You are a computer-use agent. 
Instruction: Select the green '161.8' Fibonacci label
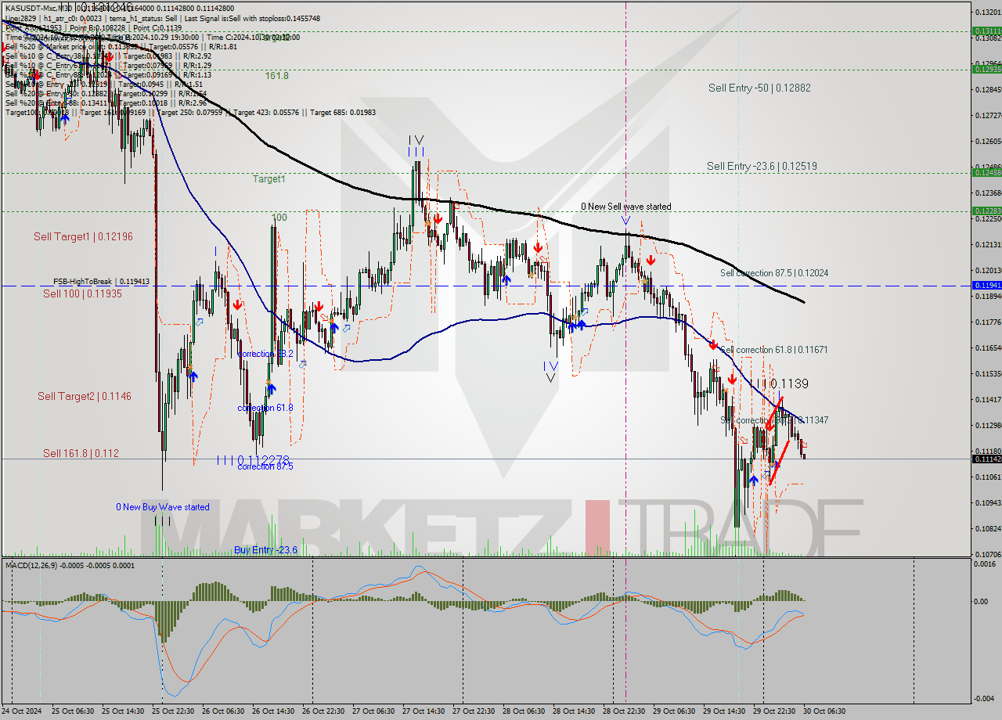[276, 76]
